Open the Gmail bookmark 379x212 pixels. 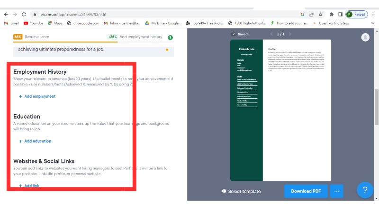tap(11, 23)
